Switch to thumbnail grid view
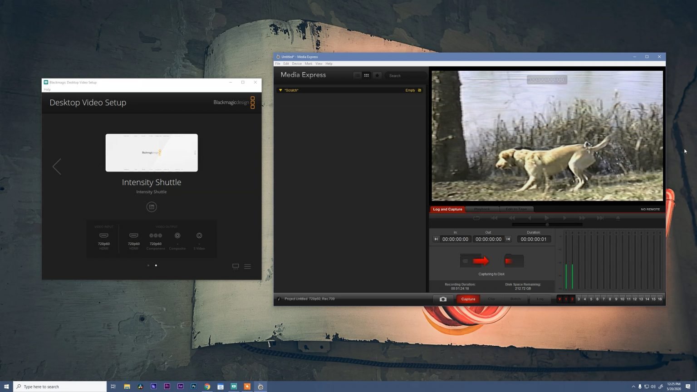 tap(366, 75)
